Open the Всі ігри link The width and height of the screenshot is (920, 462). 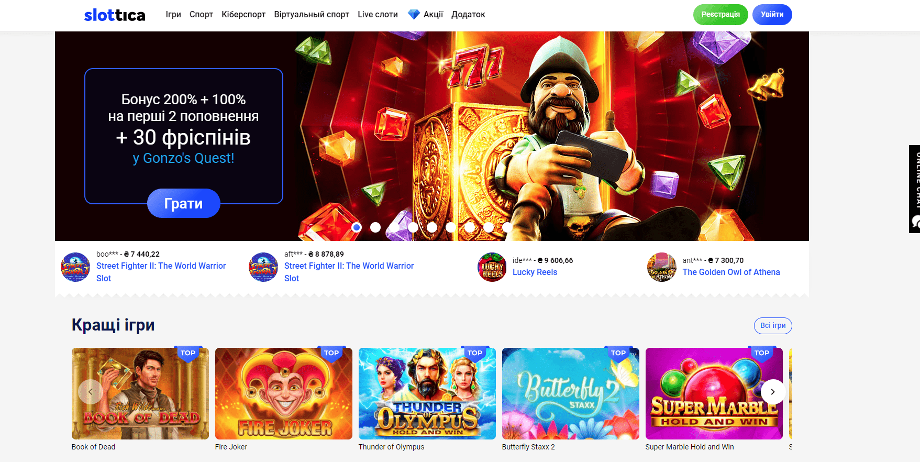[772, 325]
